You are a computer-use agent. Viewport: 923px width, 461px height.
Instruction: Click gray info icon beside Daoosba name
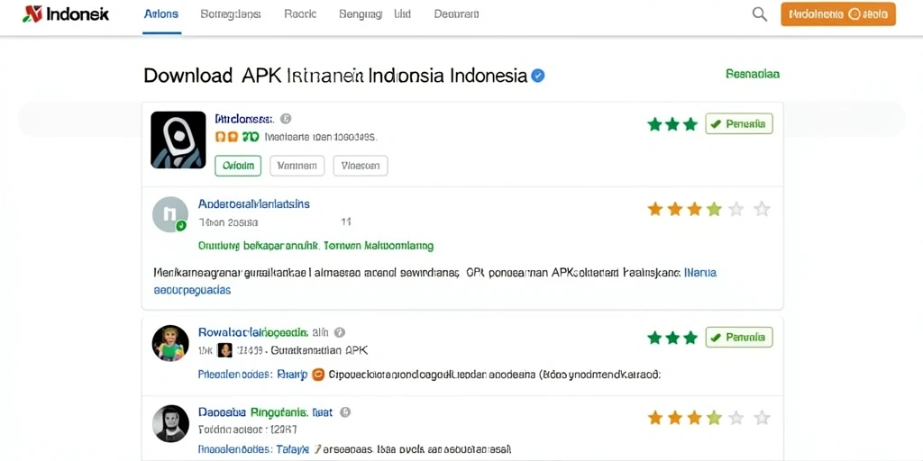[x=345, y=412]
